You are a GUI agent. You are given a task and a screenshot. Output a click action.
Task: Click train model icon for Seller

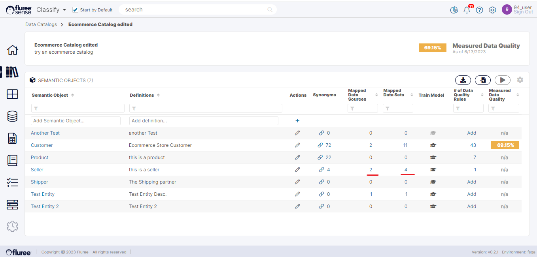point(433,170)
